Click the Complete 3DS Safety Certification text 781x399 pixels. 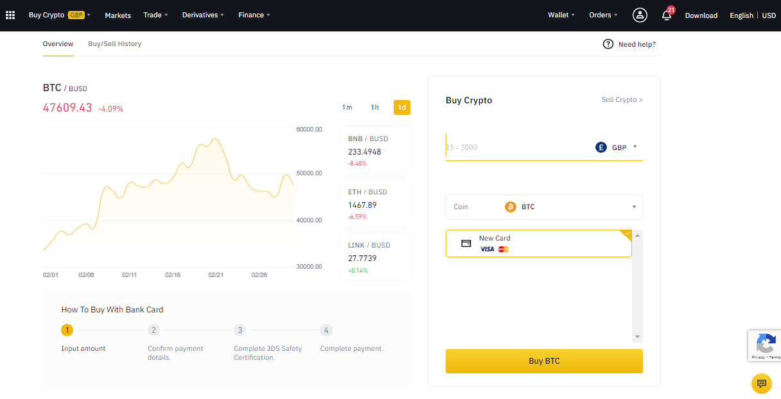[268, 353]
